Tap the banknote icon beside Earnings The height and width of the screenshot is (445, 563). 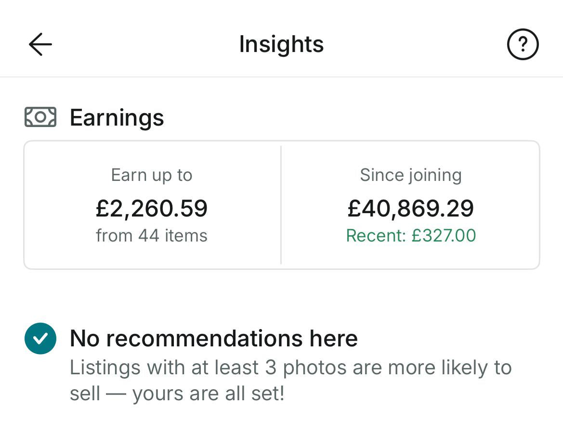point(40,117)
